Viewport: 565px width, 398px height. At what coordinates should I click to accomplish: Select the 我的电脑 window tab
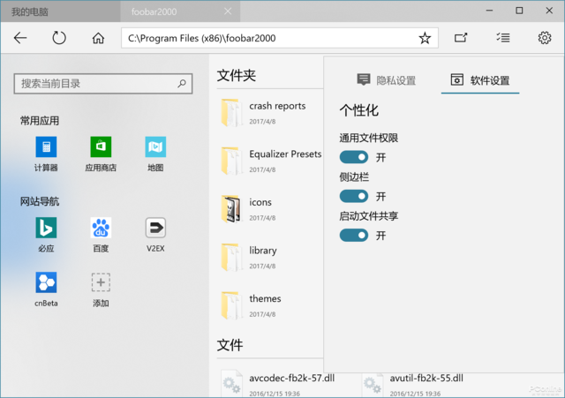(x=61, y=11)
